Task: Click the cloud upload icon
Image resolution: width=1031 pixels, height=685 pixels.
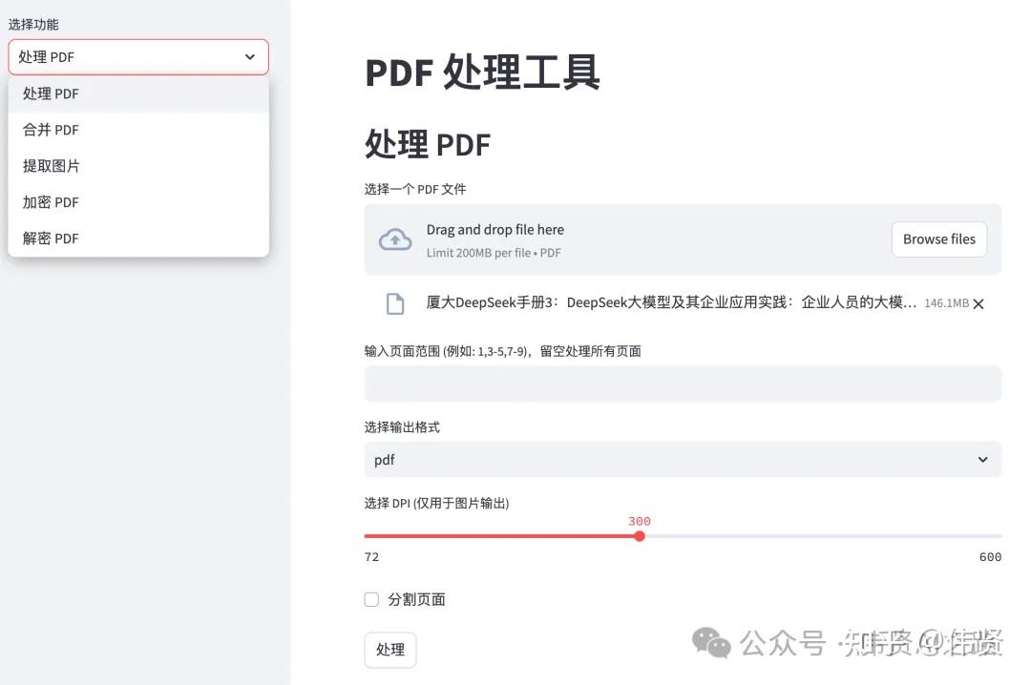Action: click(395, 238)
